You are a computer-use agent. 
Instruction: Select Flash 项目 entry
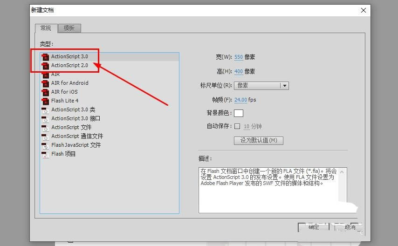pyautogui.click(x=110, y=154)
